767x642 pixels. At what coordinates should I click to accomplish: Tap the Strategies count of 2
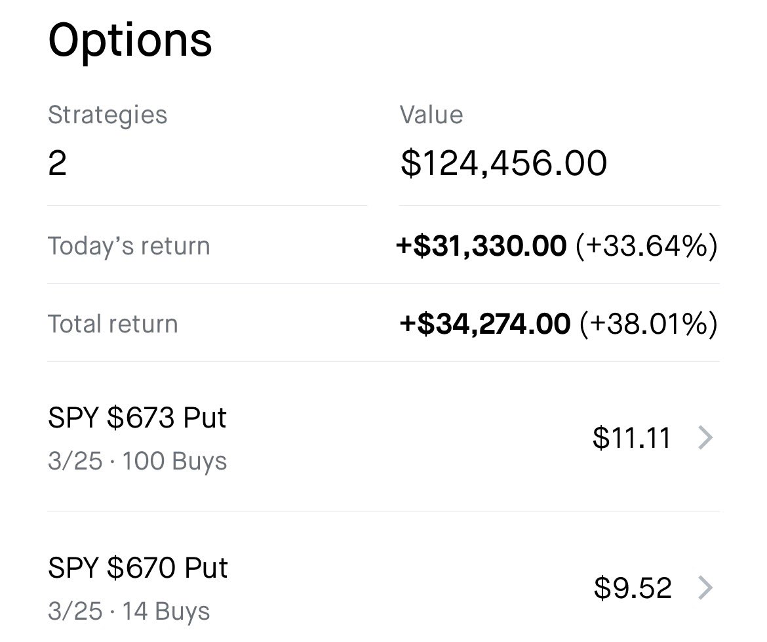pos(57,163)
